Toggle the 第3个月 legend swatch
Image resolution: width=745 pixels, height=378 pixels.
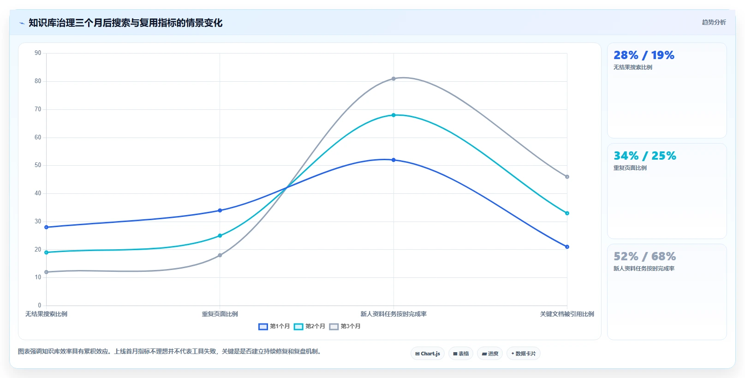[334, 327]
